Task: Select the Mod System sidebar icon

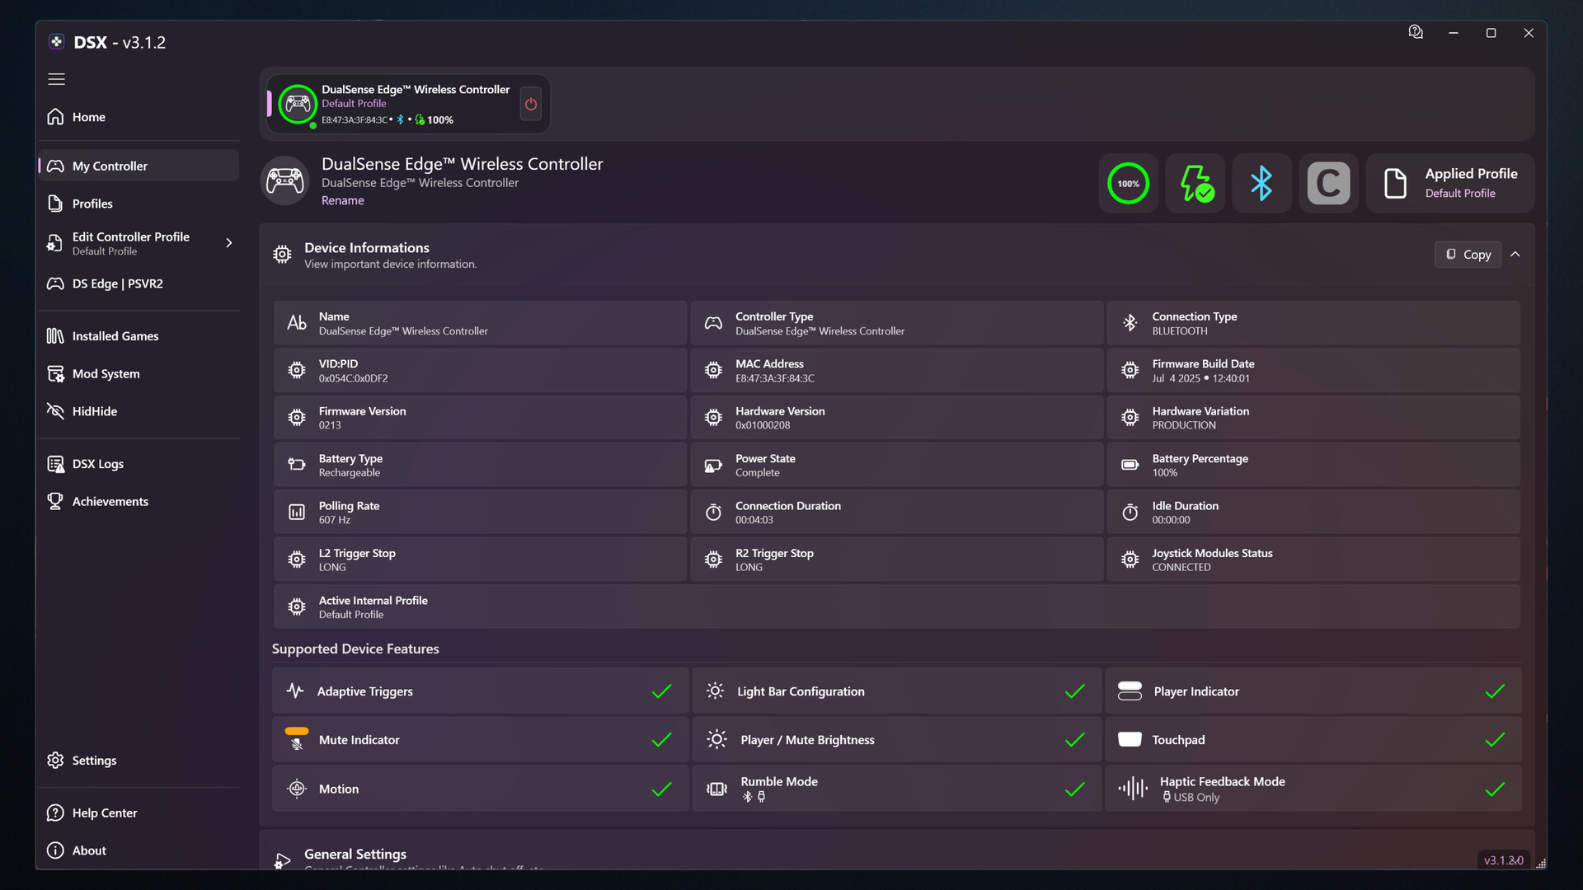Action: click(106, 373)
